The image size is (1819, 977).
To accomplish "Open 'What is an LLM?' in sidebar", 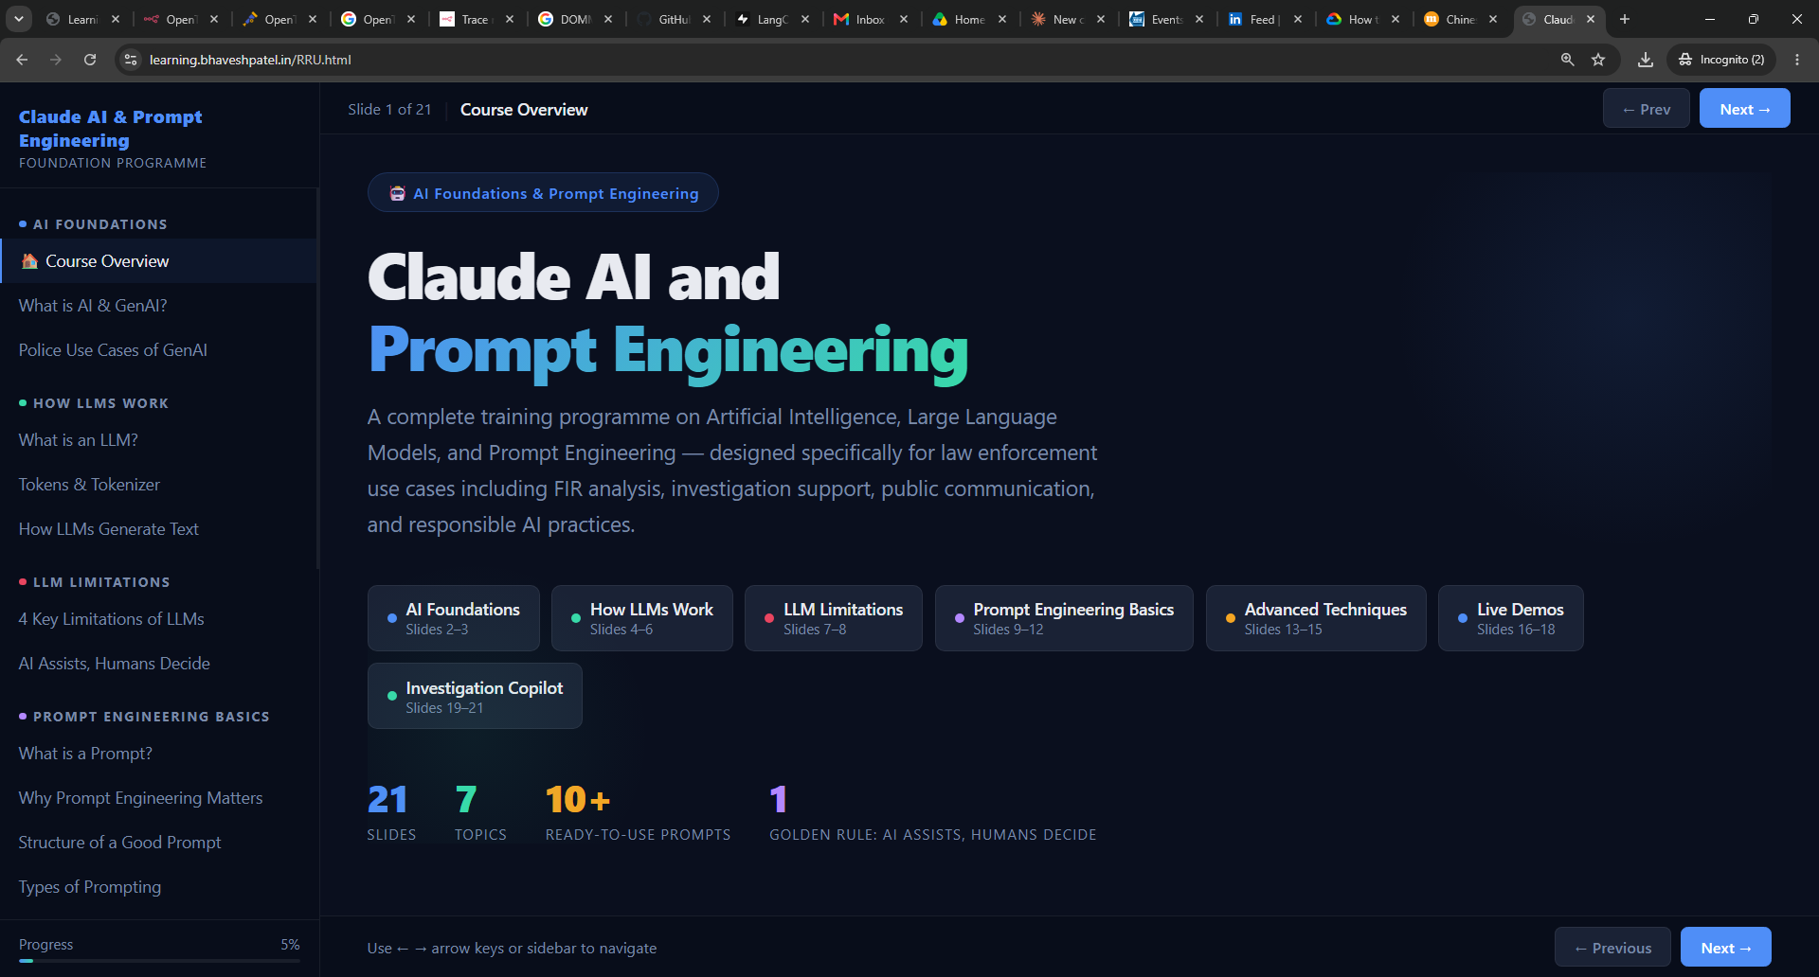I will point(159,440).
